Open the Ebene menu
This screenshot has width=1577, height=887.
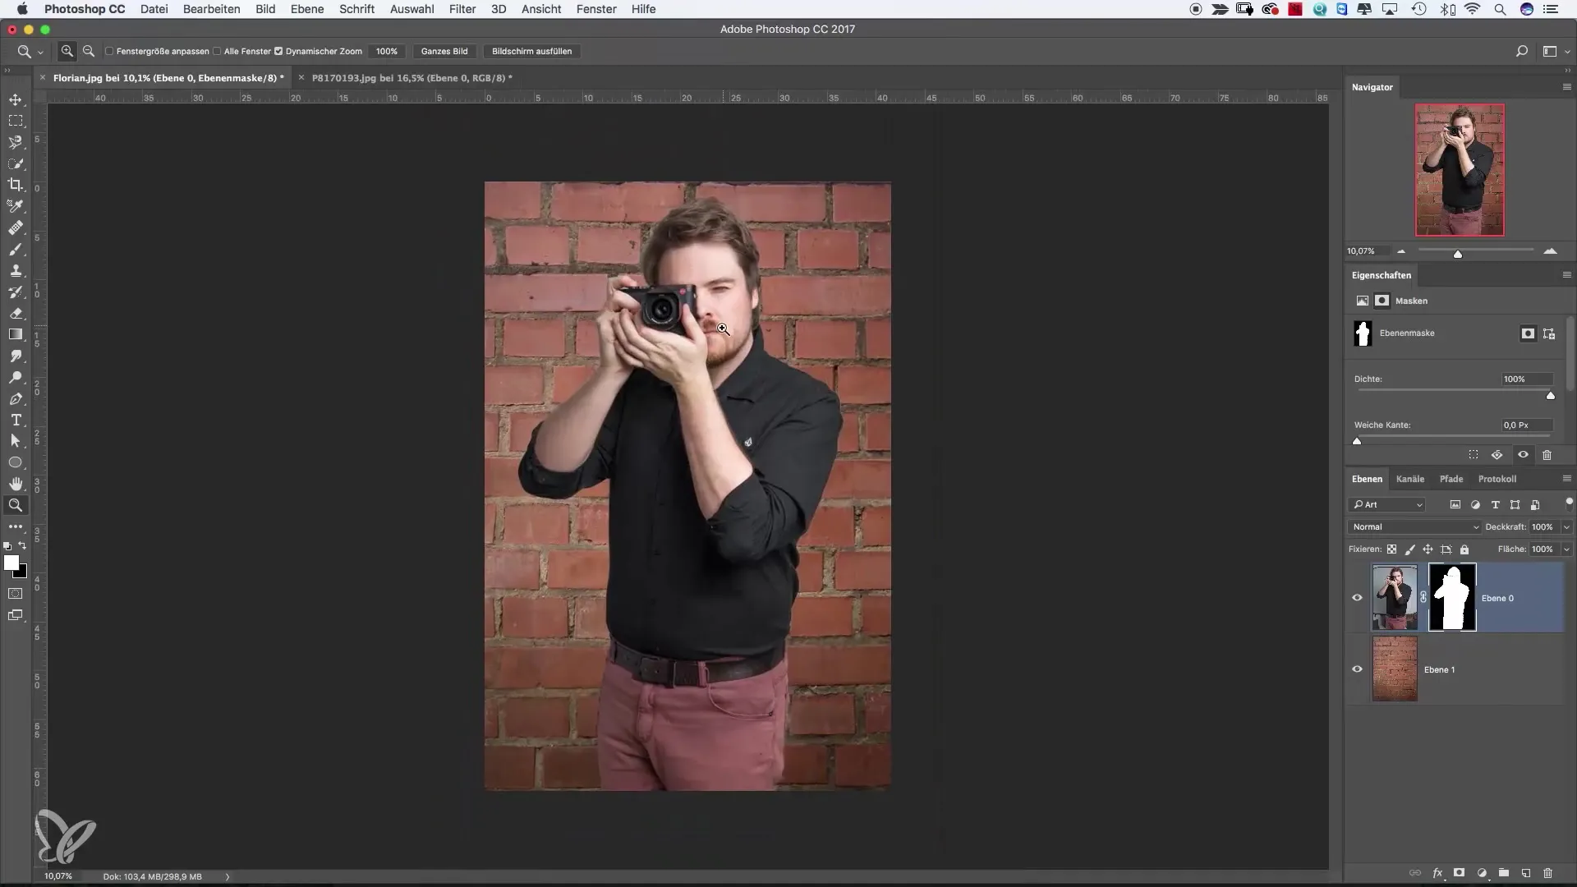[x=307, y=9]
